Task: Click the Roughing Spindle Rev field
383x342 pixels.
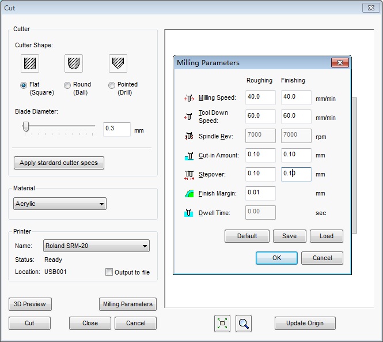Action: tap(260, 136)
